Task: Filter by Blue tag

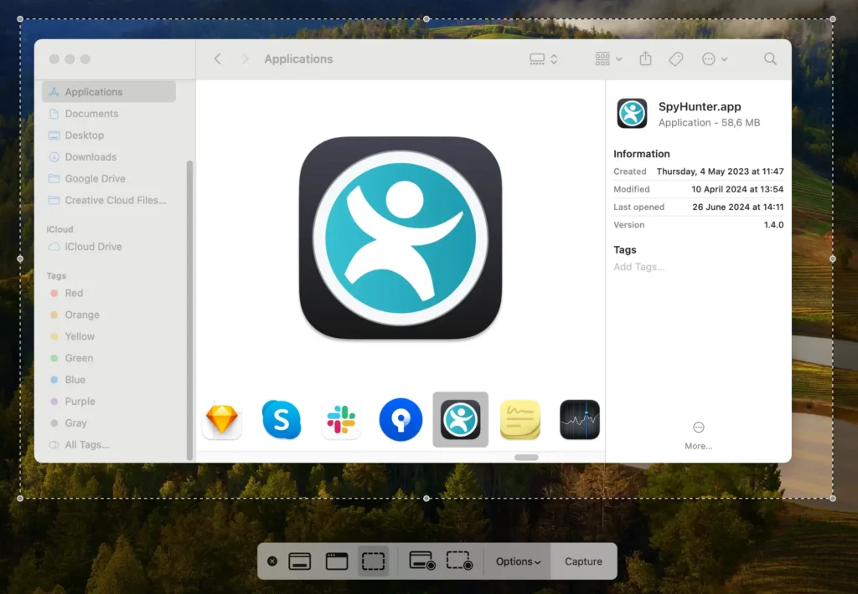Action: click(109, 379)
